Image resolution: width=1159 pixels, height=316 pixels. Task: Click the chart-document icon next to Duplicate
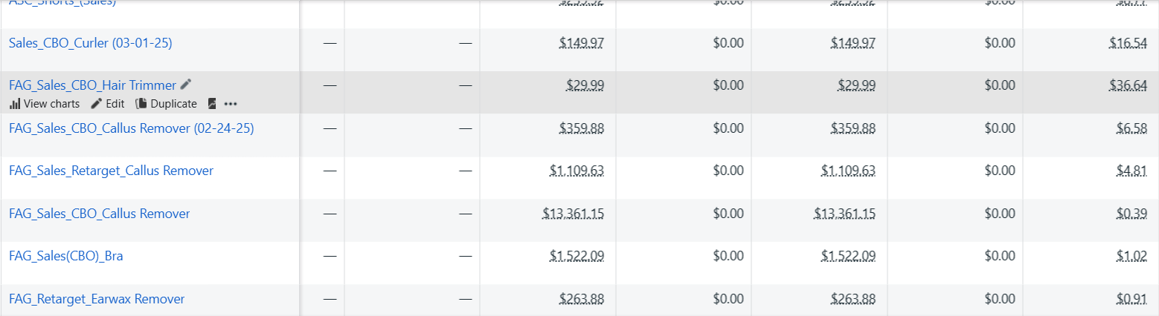coord(212,104)
